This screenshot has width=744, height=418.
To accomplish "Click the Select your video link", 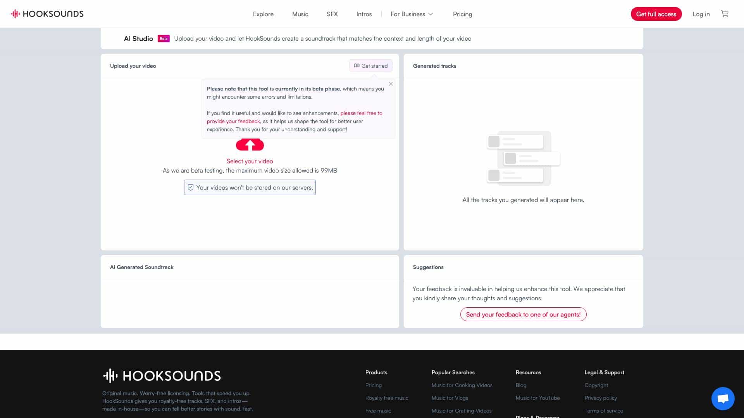I will click(x=250, y=161).
